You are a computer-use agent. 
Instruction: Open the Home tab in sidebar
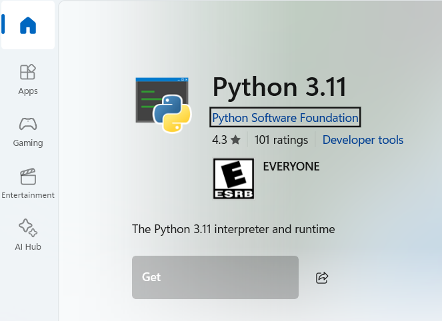click(x=28, y=26)
